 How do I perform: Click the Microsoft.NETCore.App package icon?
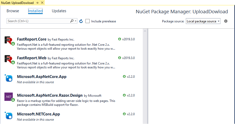tap(9, 115)
